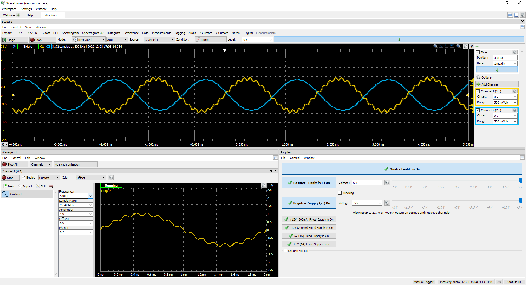This screenshot has width=526, height=285.
Task: Click the Single acquisition button
Action: pyautogui.click(x=15, y=40)
